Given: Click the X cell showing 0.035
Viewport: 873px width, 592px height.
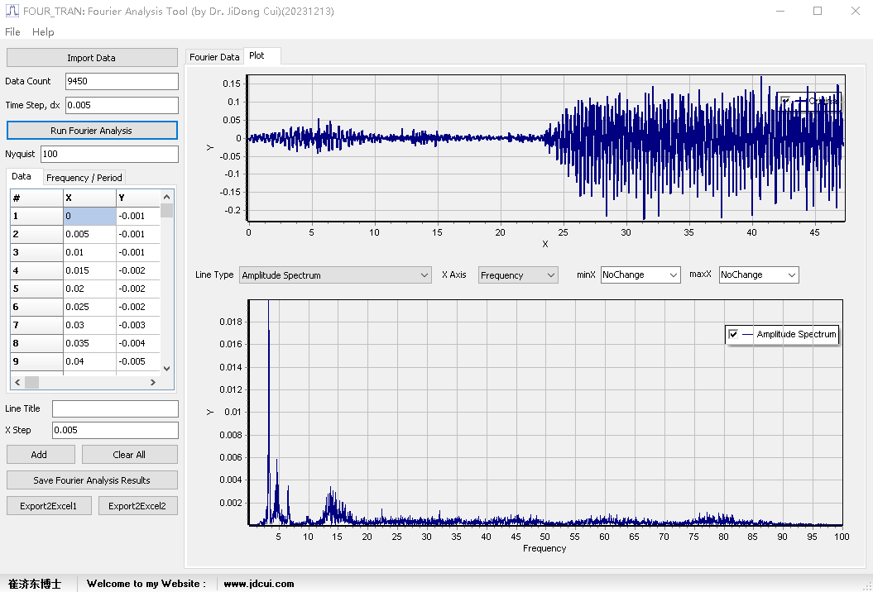Looking at the screenshot, I should click(89, 343).
